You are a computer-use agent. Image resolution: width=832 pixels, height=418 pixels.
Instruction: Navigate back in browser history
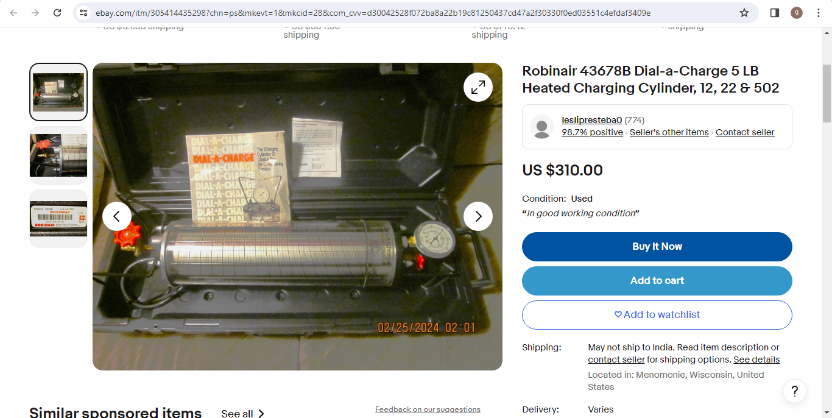point(13,13)
